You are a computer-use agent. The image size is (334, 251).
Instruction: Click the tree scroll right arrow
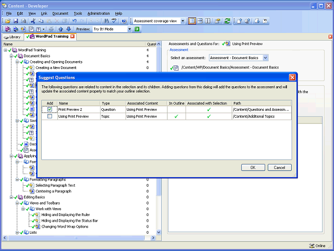click(x=153, y=237)
